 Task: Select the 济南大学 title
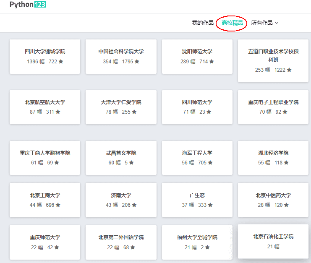121,195
